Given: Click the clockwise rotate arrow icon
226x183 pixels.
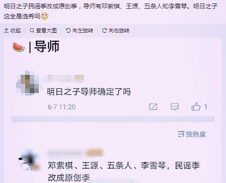Looking at the screenshot, I should pyautogui.click(x=104, y=30).
